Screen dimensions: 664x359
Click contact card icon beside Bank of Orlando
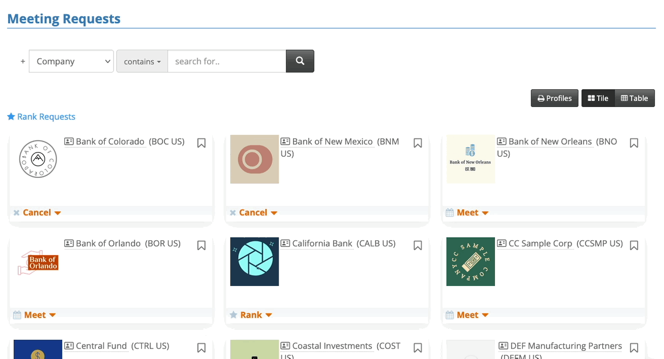(x=69, y=243)
